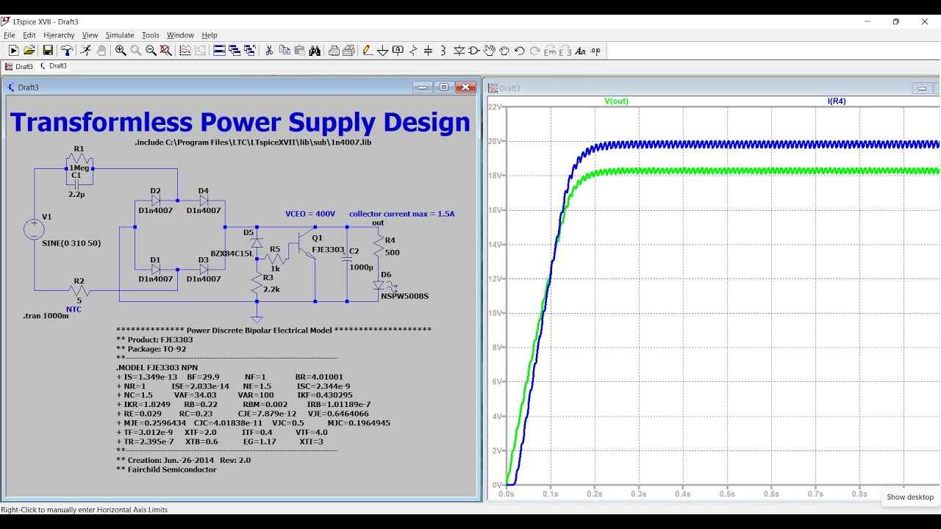Image resolution: width=941 pixels, height=529 pixels.
Task: Place a Ground symbol from toolbar
Action: point(382,51)
